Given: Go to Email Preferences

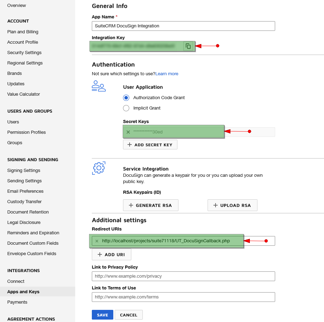Looking at the screenshot, I should [x=25, y=191].
